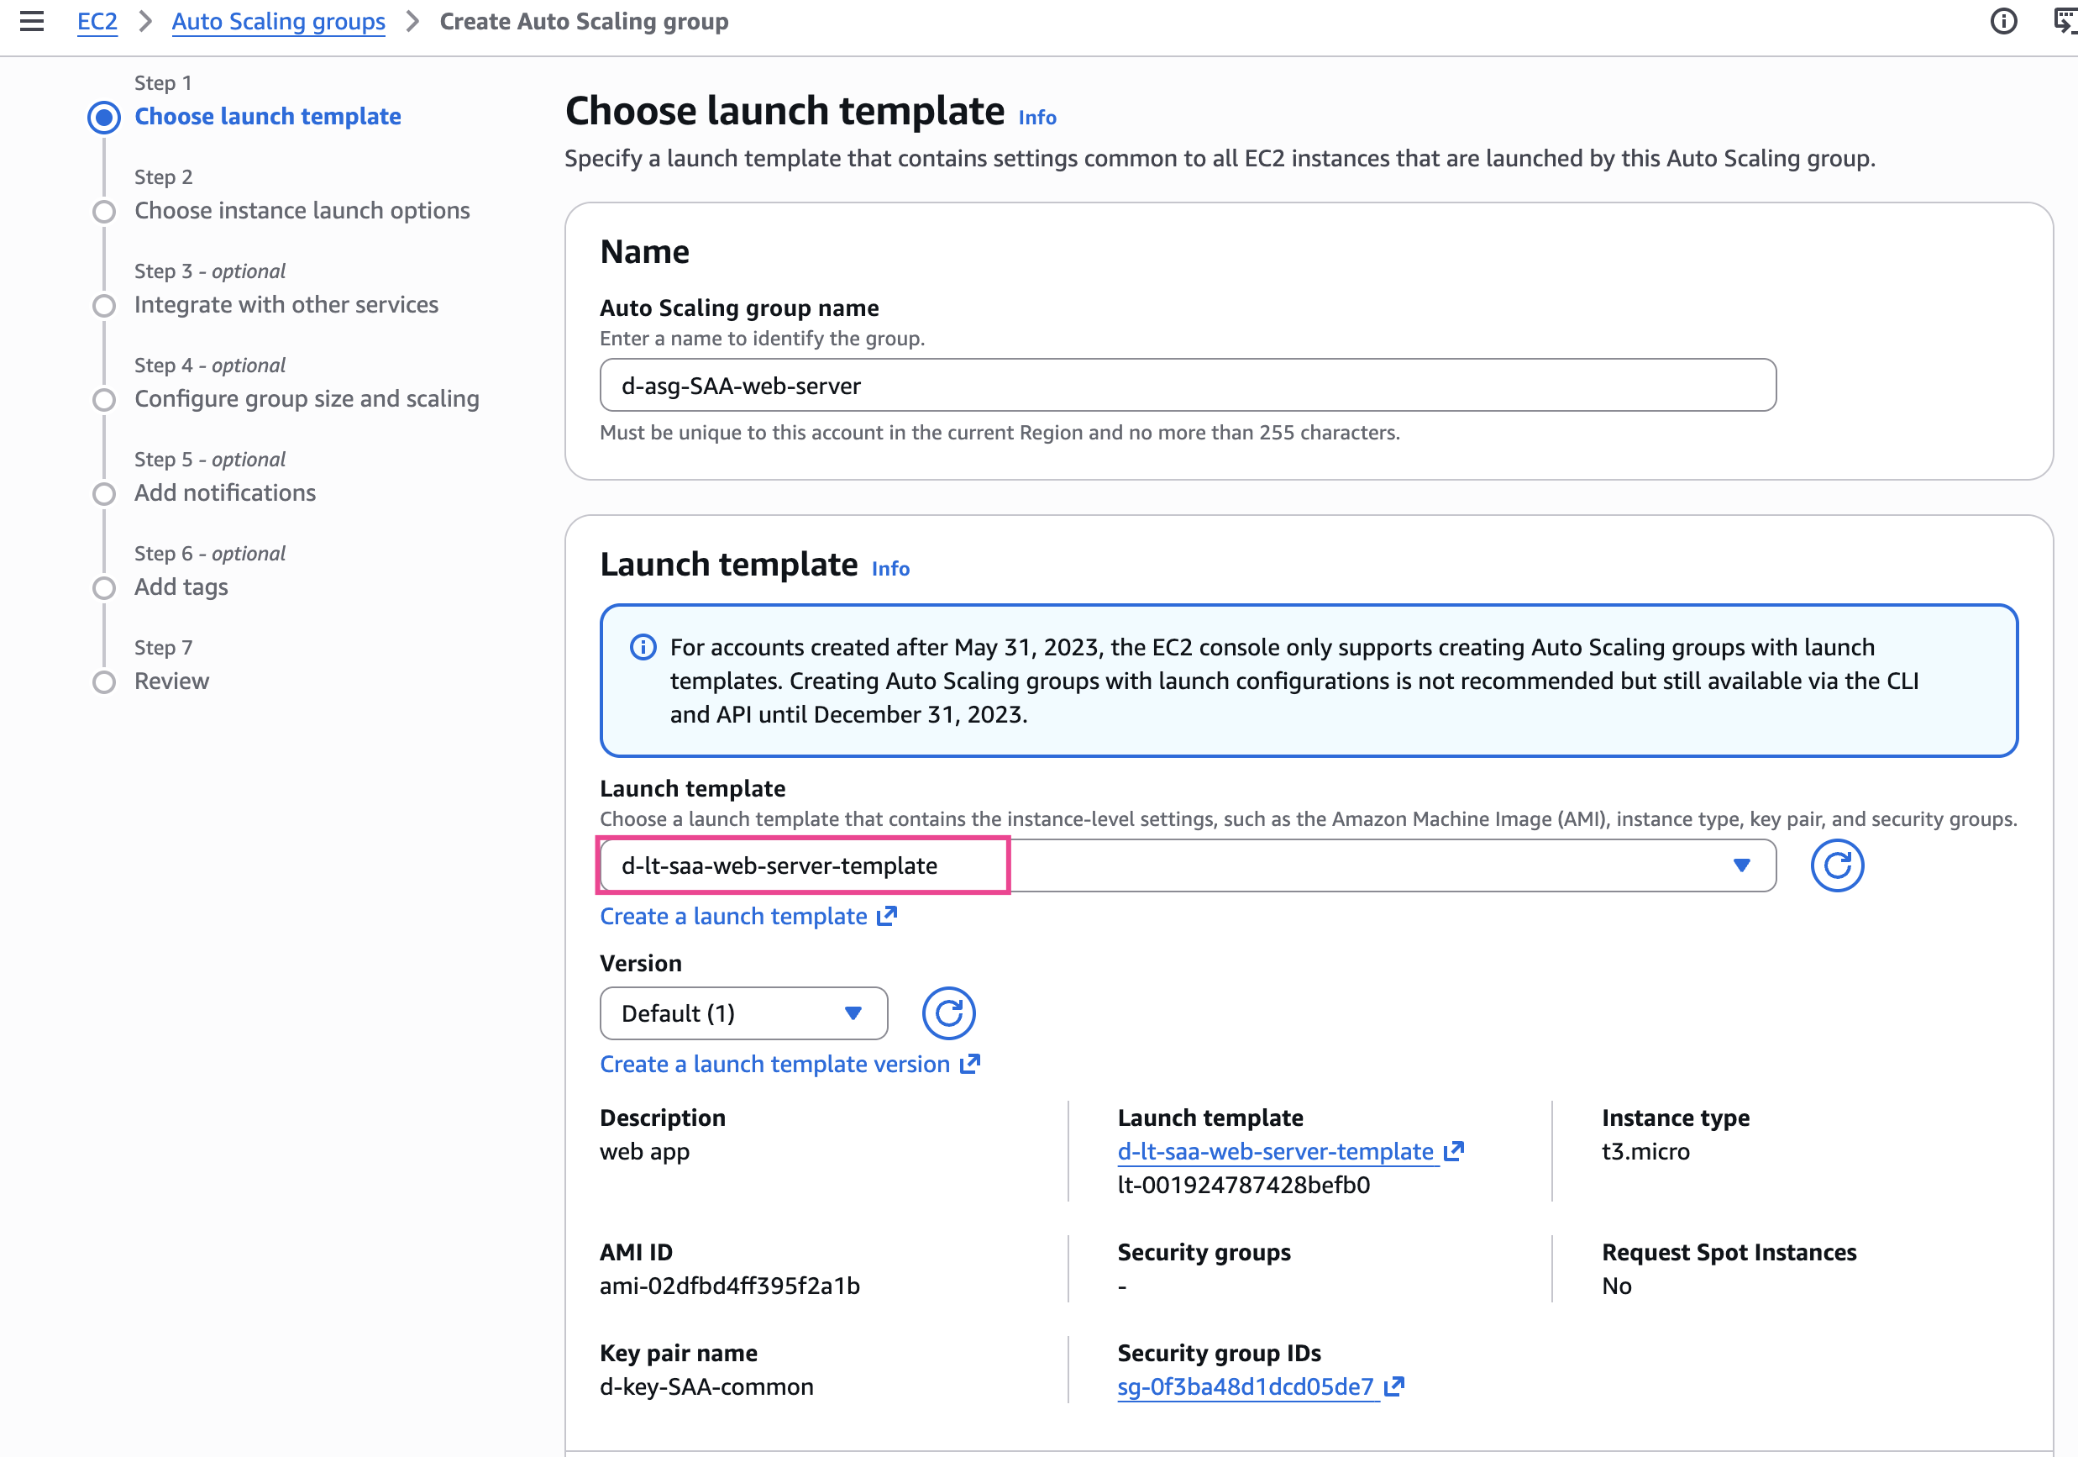Open the hamburger navigation menu
The height and width of the screenshot is (1457, 2078).
pyautogui.click(x=32, y=21)
